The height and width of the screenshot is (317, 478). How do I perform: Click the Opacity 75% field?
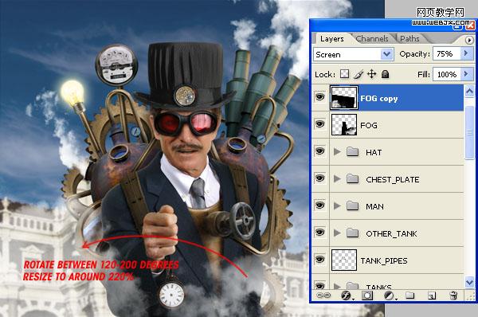[x=447, y=54]
